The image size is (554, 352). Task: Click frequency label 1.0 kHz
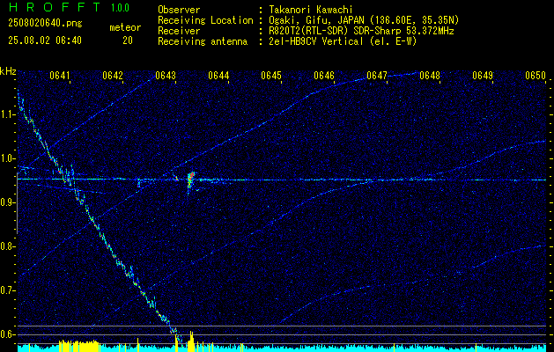click(8, 158)
